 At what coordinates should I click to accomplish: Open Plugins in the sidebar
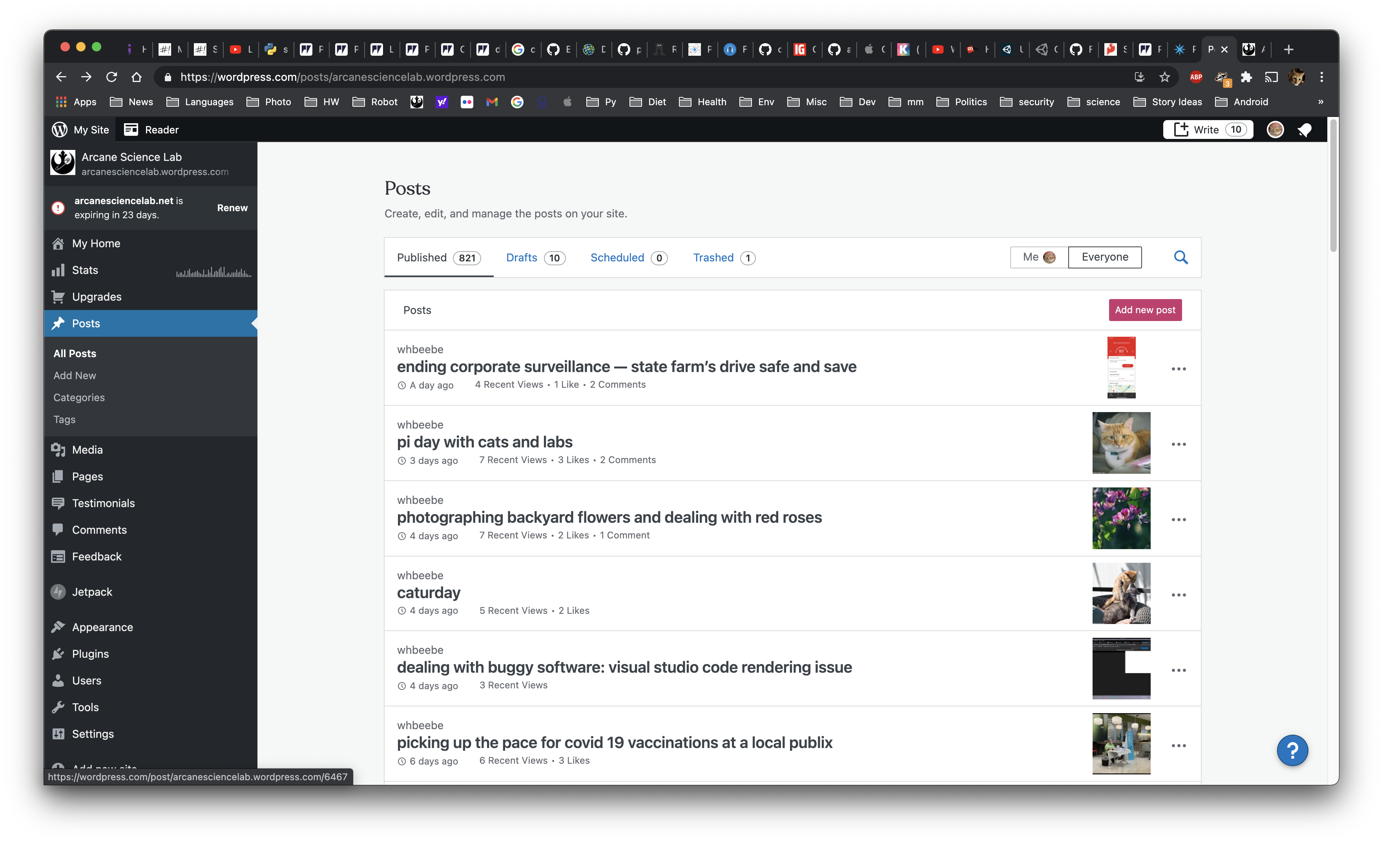(150, 654)
